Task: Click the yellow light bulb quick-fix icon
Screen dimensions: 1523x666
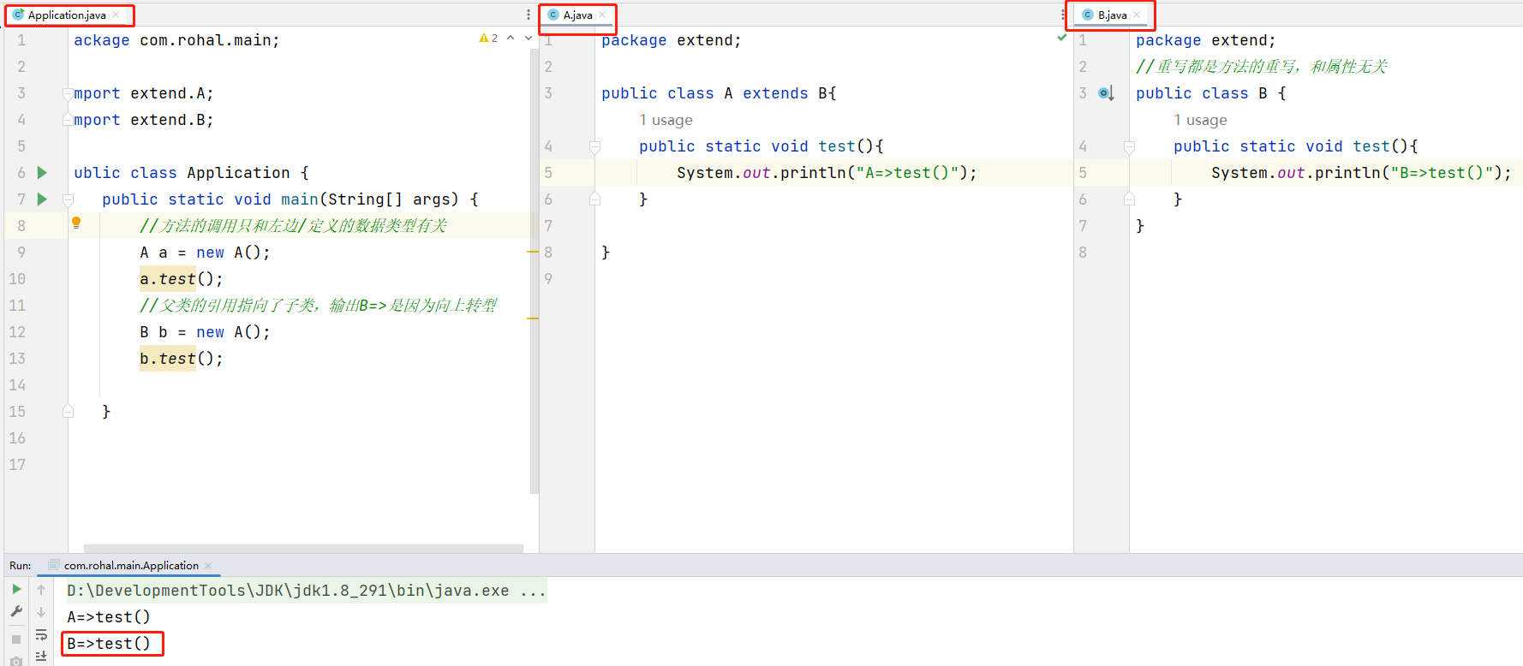Action: (76, 223)
